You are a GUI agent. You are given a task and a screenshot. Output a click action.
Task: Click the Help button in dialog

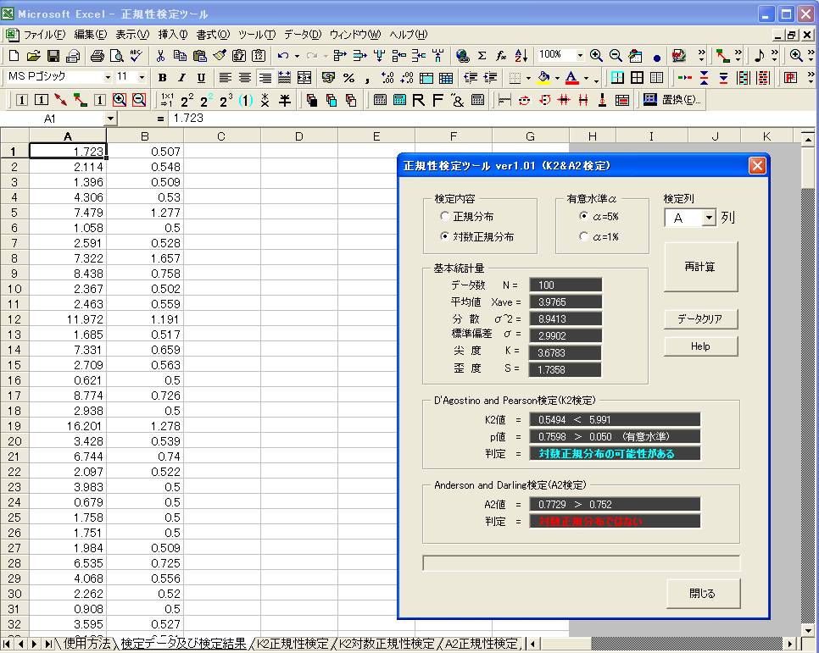[700, 346]
